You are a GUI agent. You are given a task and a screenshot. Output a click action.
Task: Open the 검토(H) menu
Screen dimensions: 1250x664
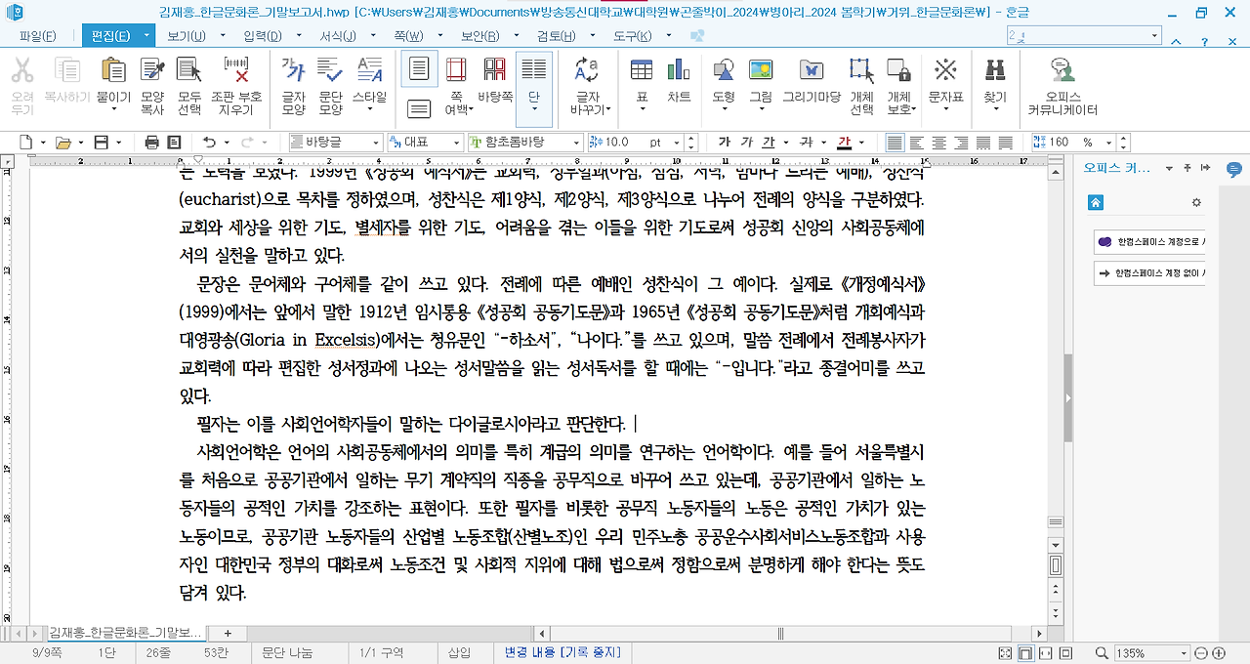click(556, 36)
